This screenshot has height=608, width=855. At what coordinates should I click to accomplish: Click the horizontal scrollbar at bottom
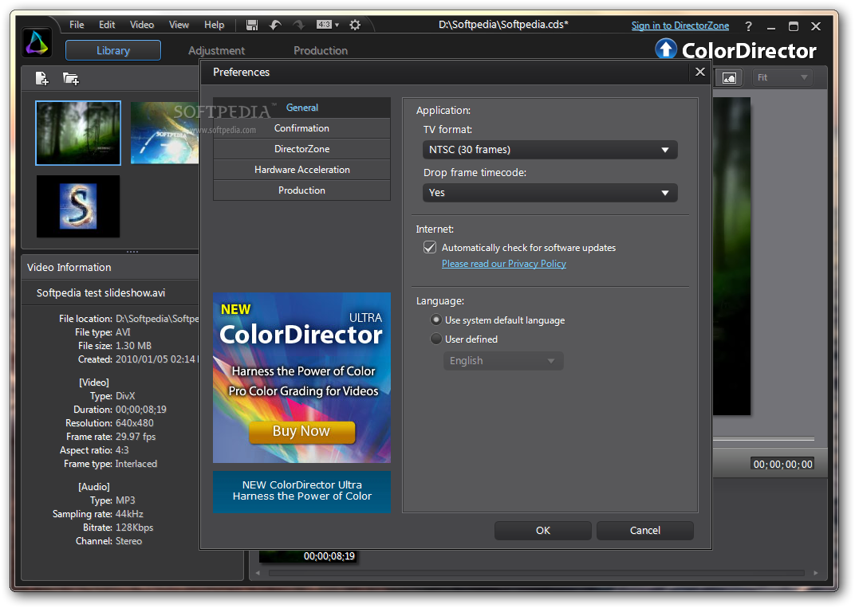(x=537, y=573)
